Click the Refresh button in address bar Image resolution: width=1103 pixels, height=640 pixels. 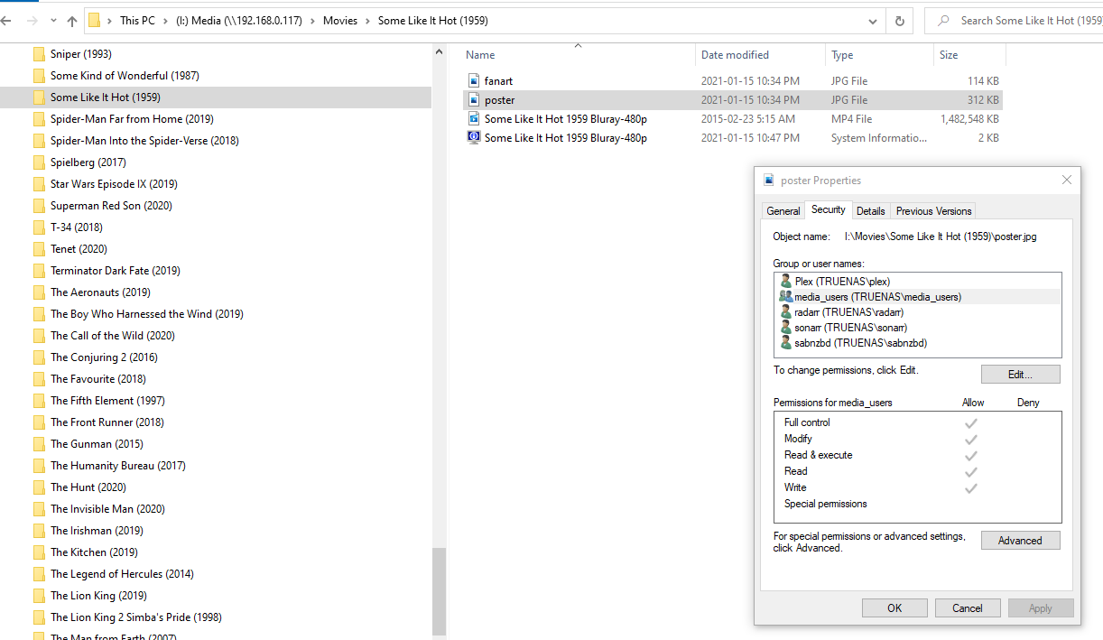tap(899, 21)
